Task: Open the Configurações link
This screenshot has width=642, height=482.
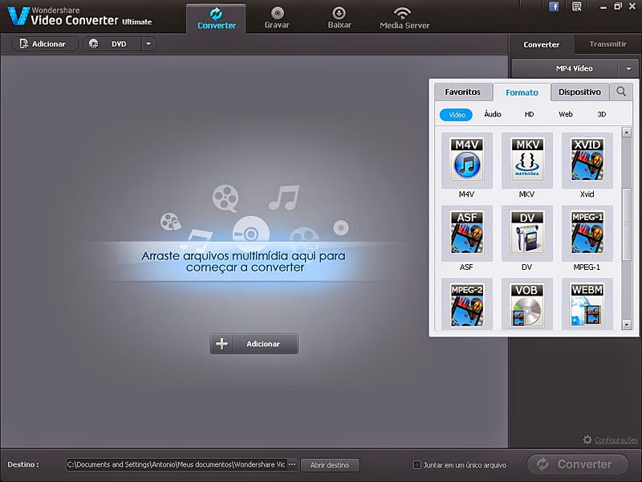Action: tap(616, 439)
